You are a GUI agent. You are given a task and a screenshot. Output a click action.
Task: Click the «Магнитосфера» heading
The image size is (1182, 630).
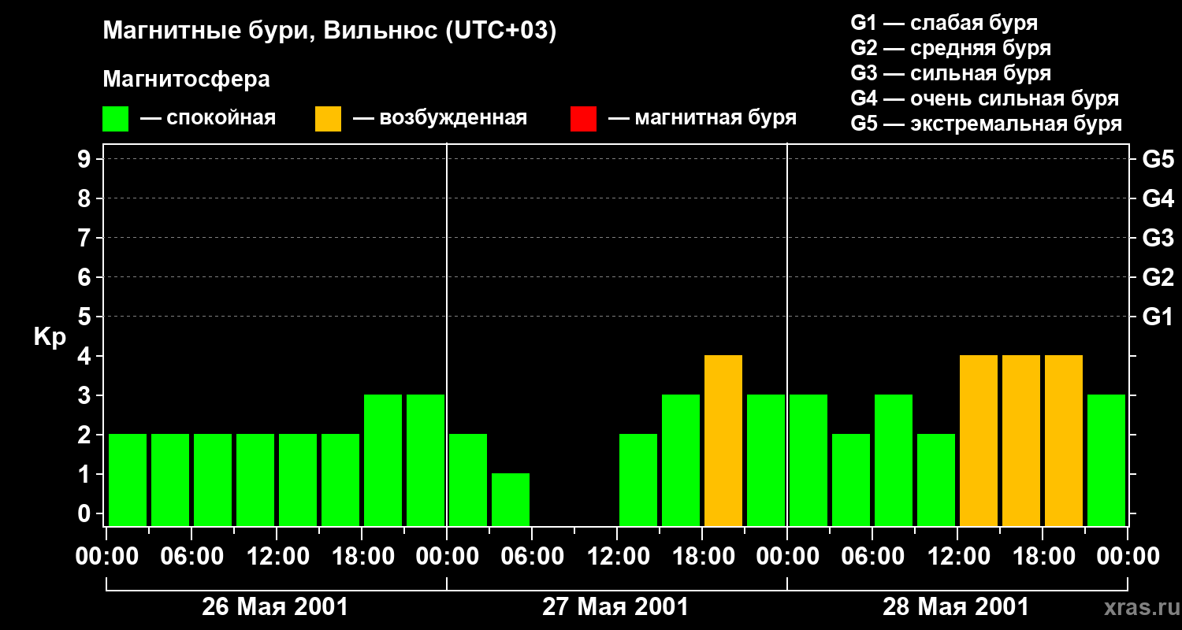click(187, 80)
